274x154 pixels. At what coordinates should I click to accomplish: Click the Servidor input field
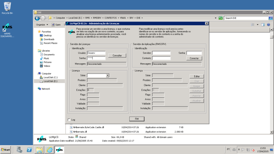pyautogui.click(x=161, y=53)
